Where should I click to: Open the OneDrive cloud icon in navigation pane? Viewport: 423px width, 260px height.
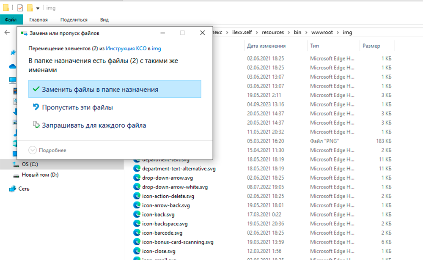click(13, 66)
